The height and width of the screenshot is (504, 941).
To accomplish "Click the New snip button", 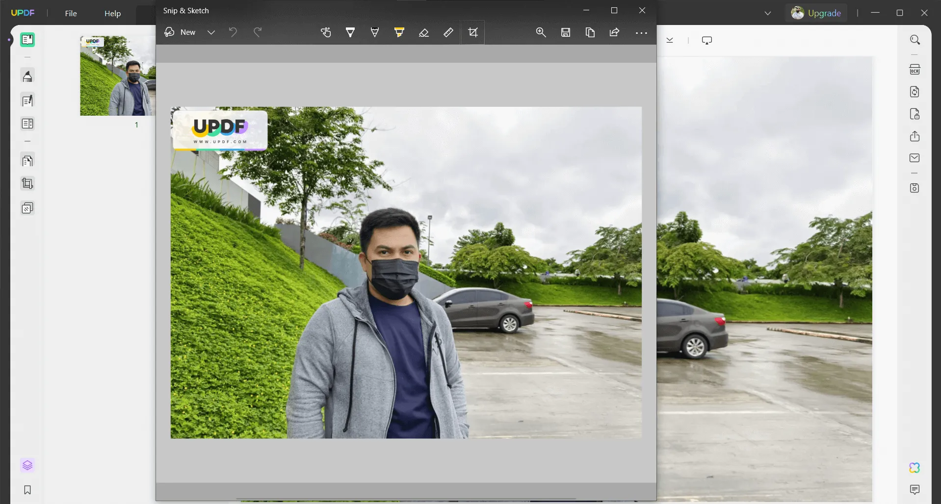I will tap(180, 32).
